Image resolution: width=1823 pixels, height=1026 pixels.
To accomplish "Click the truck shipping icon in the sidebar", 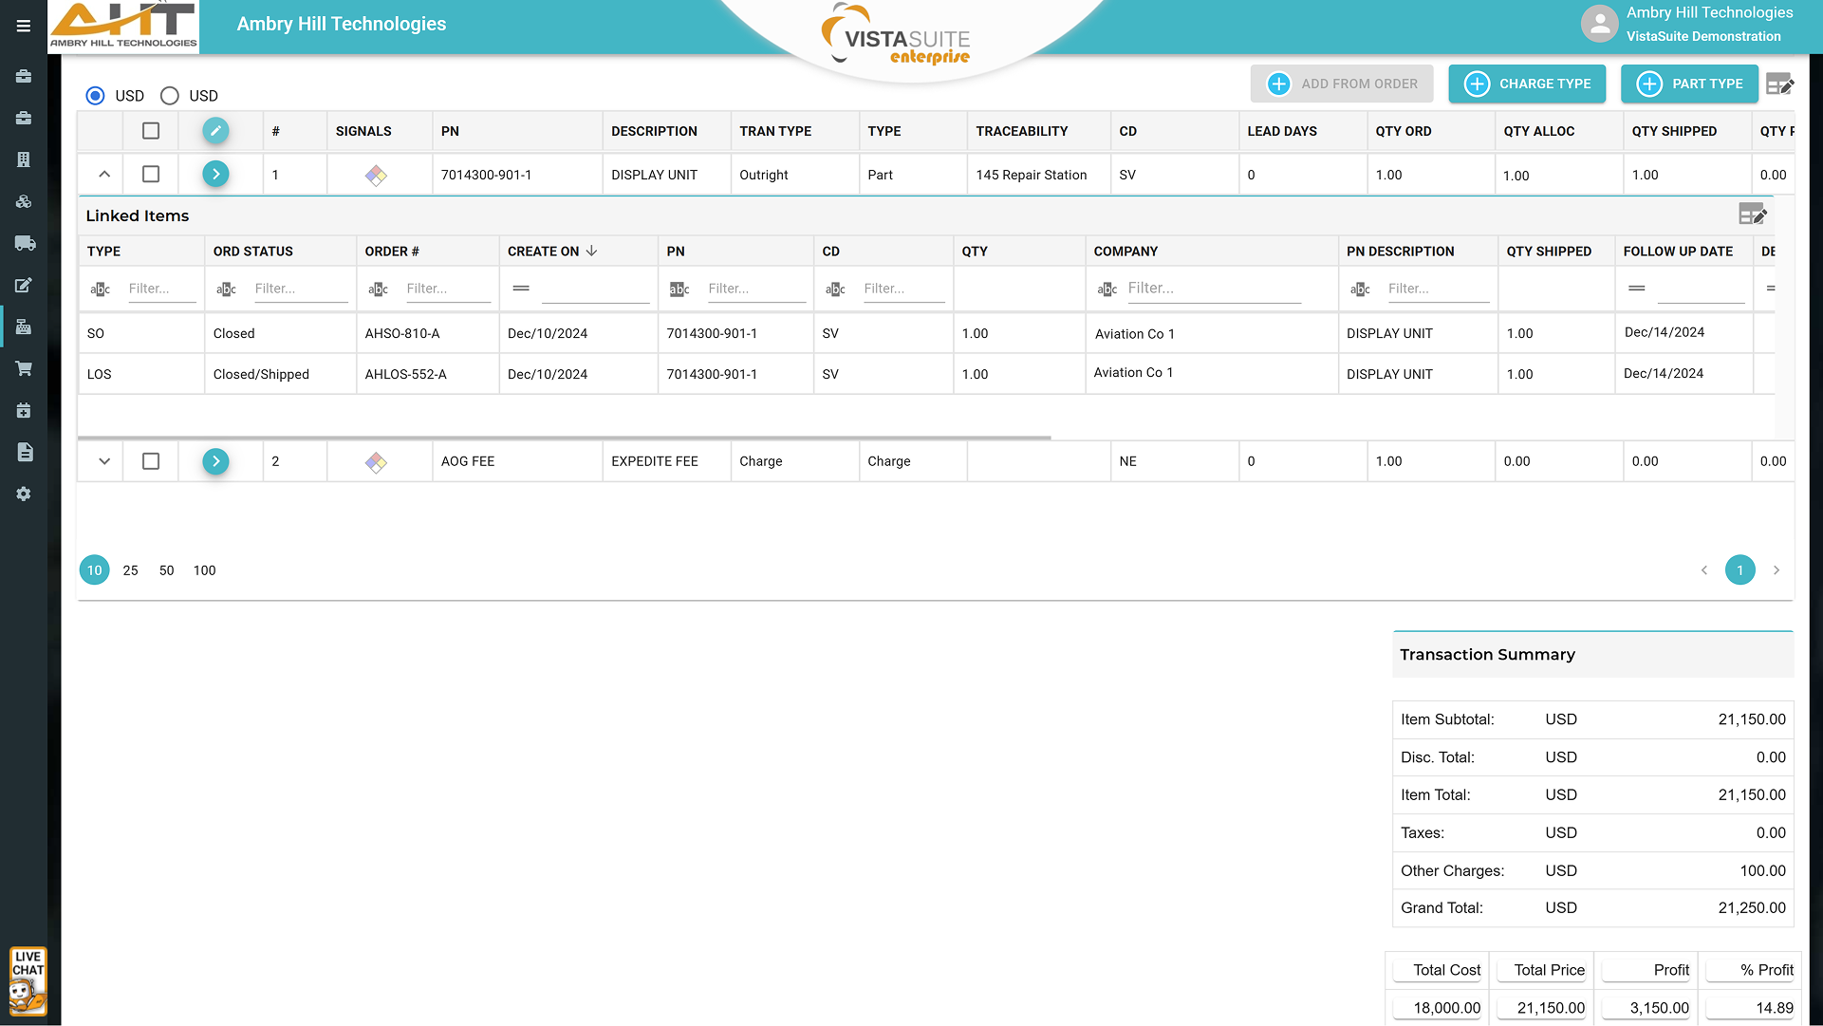I will (25, 243).
